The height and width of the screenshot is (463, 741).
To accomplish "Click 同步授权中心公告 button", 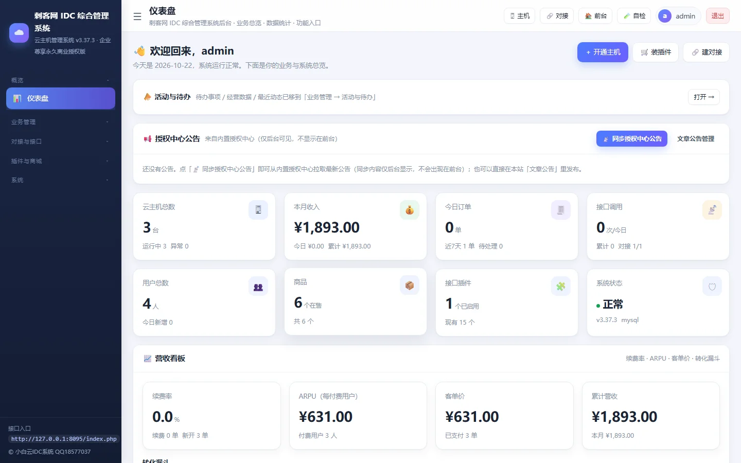I will pyautogui.click(x=632, y=139).
